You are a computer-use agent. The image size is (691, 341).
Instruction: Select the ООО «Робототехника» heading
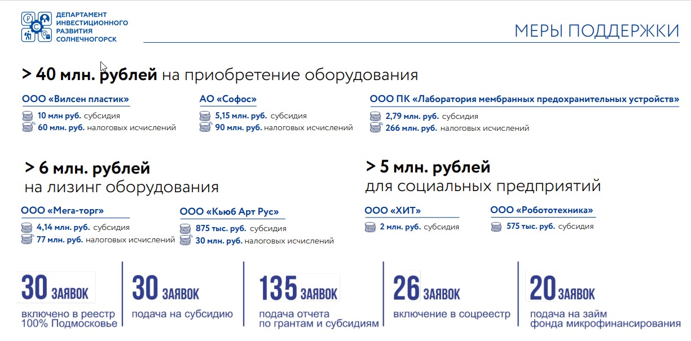coord(542,210)
